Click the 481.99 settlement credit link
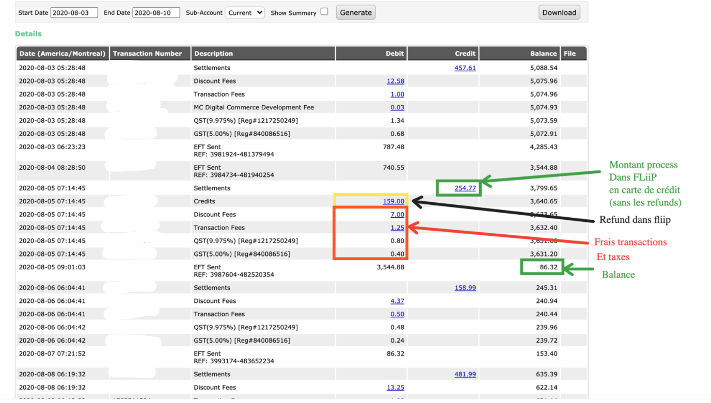The height and width of the screenshot is (403, 711). [465, 375]
